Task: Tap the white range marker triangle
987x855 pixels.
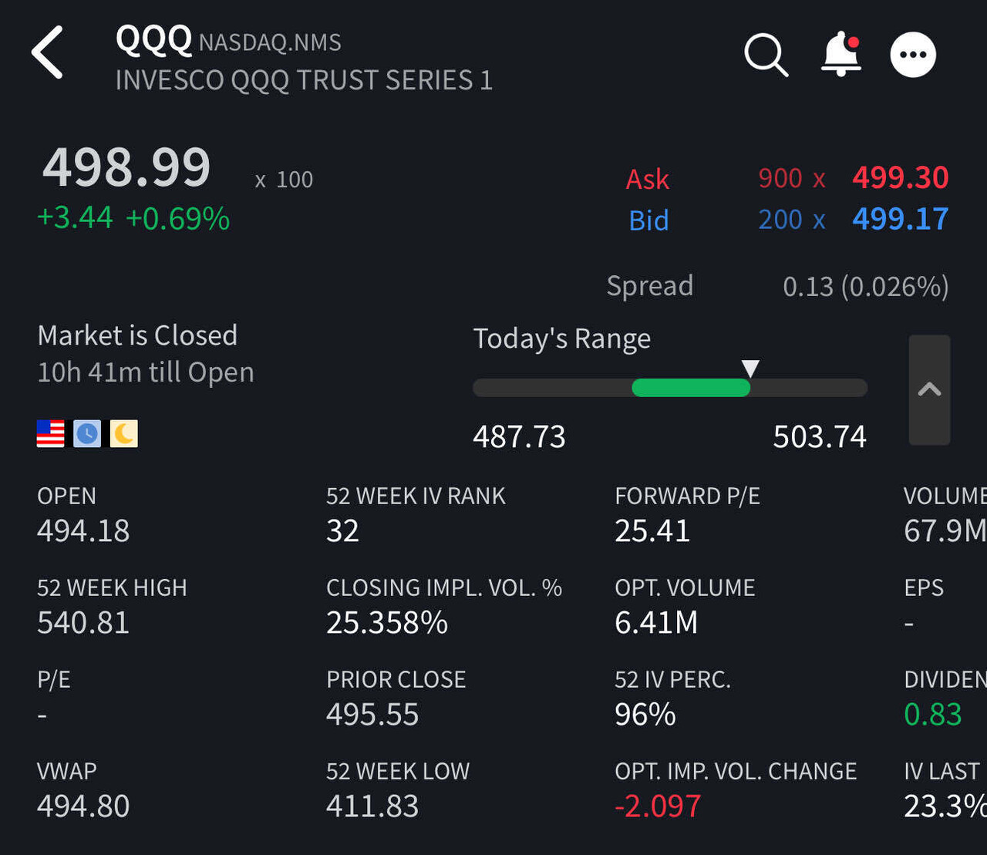Action: coord(750,368)
